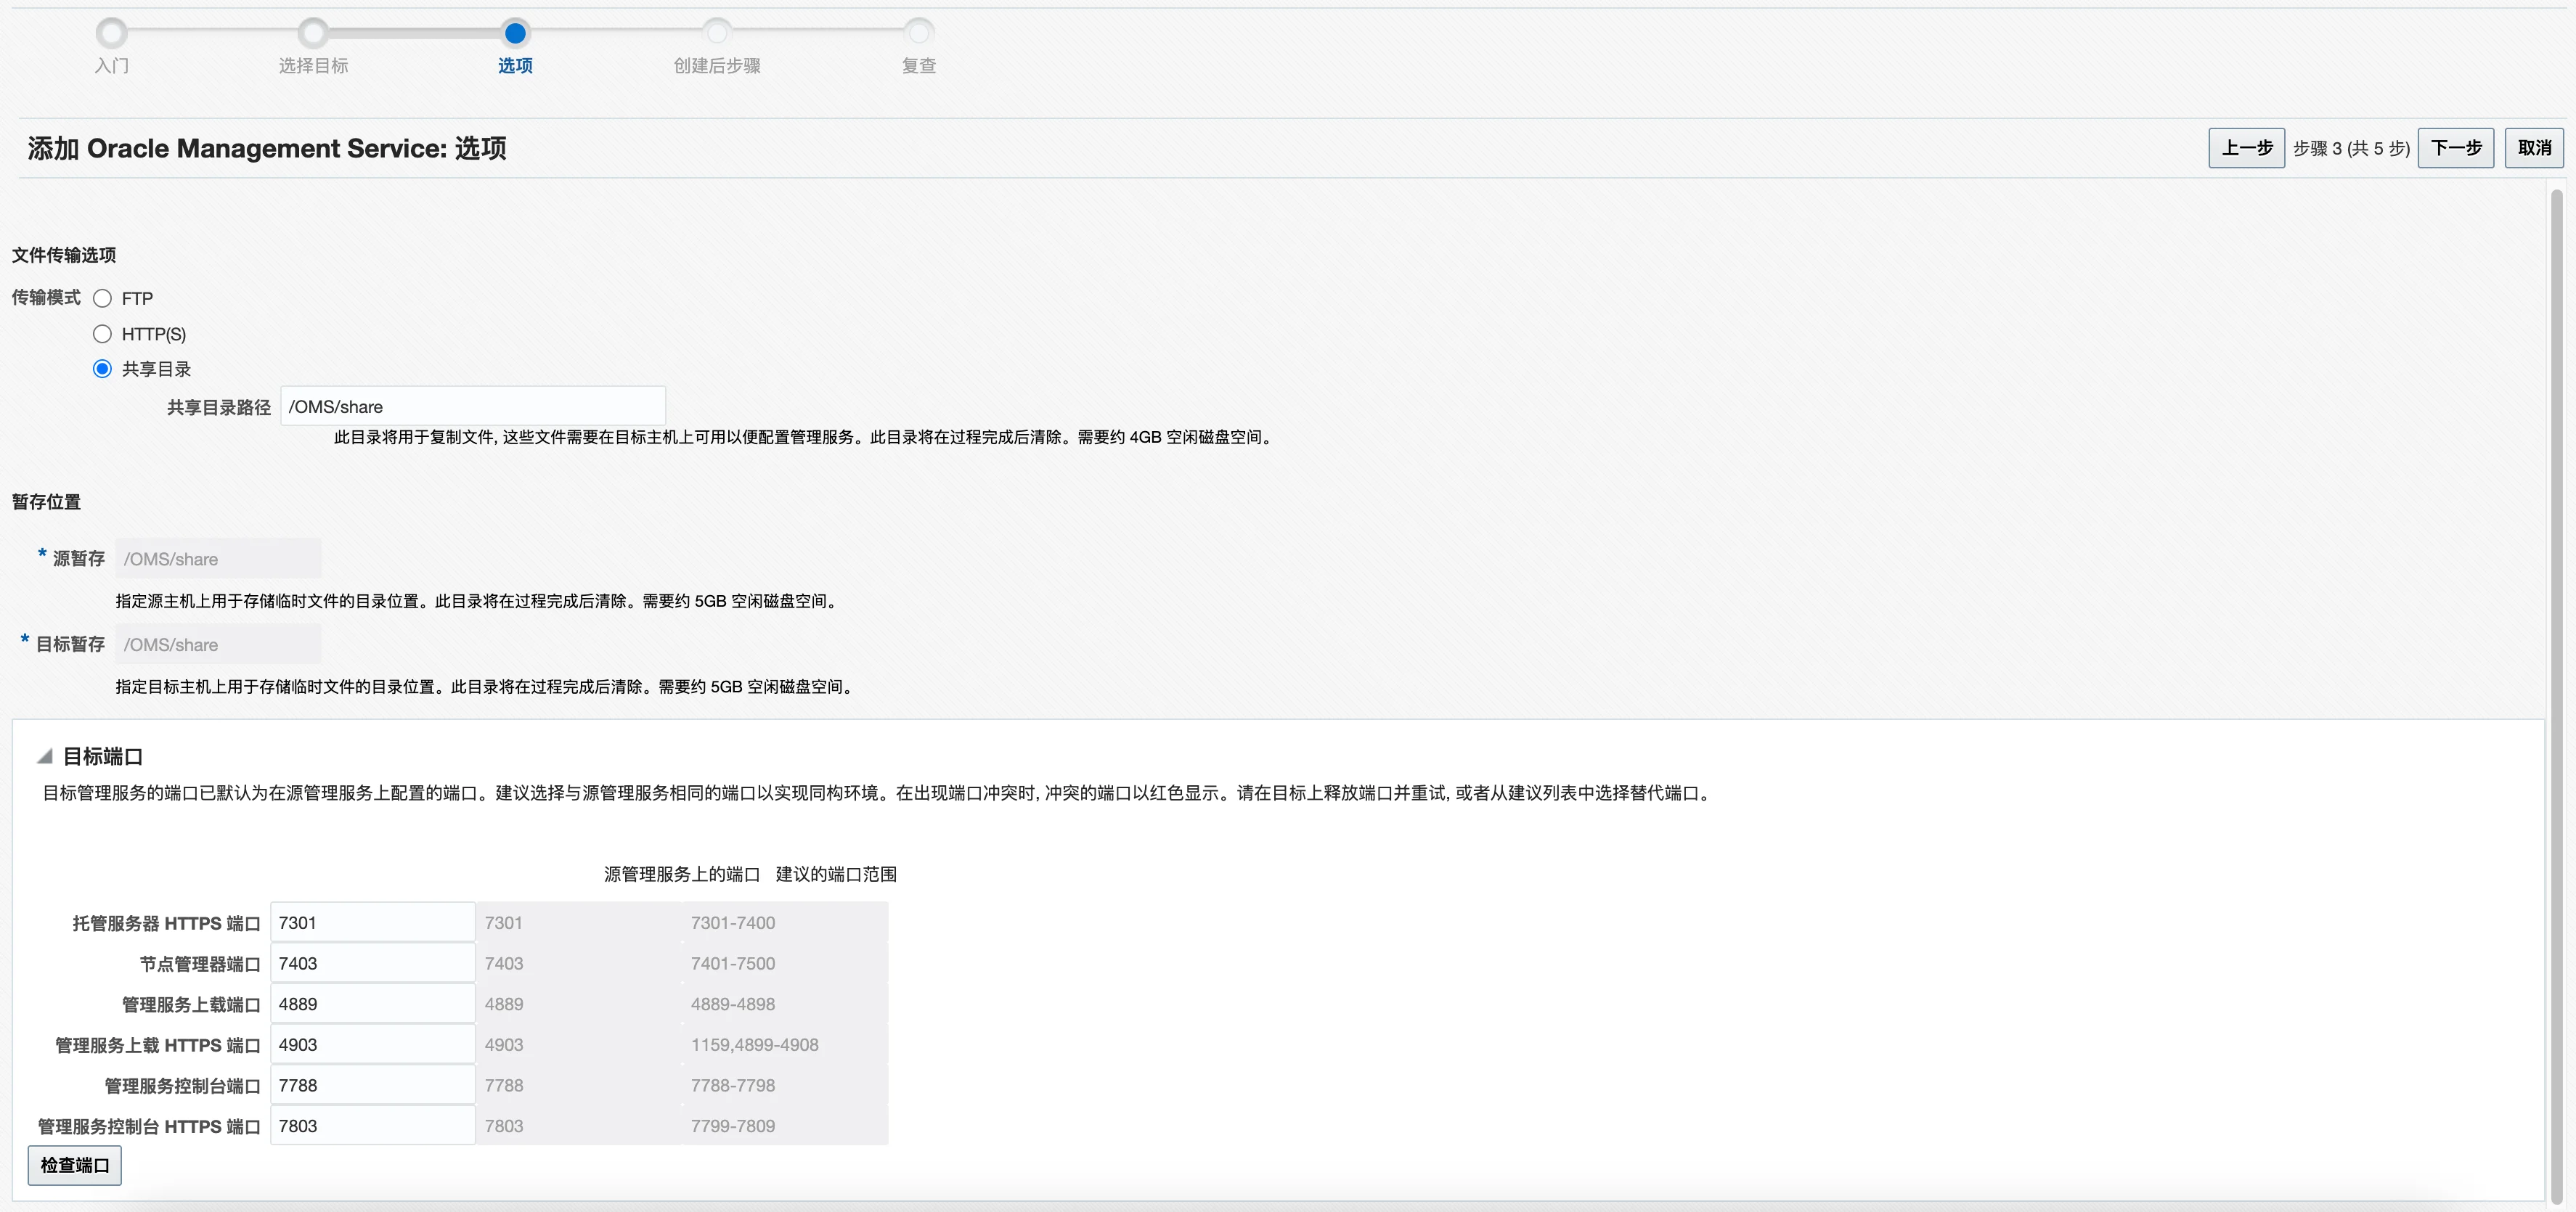The height and width of the screenshot is (1212, 2576).
Task: Select the 共享目录 transfer mode
Action: coord(103,368)
